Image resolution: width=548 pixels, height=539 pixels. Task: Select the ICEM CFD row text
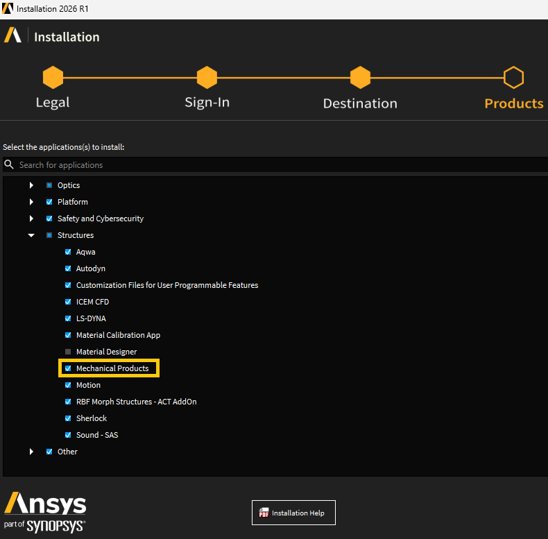point(93,302)
